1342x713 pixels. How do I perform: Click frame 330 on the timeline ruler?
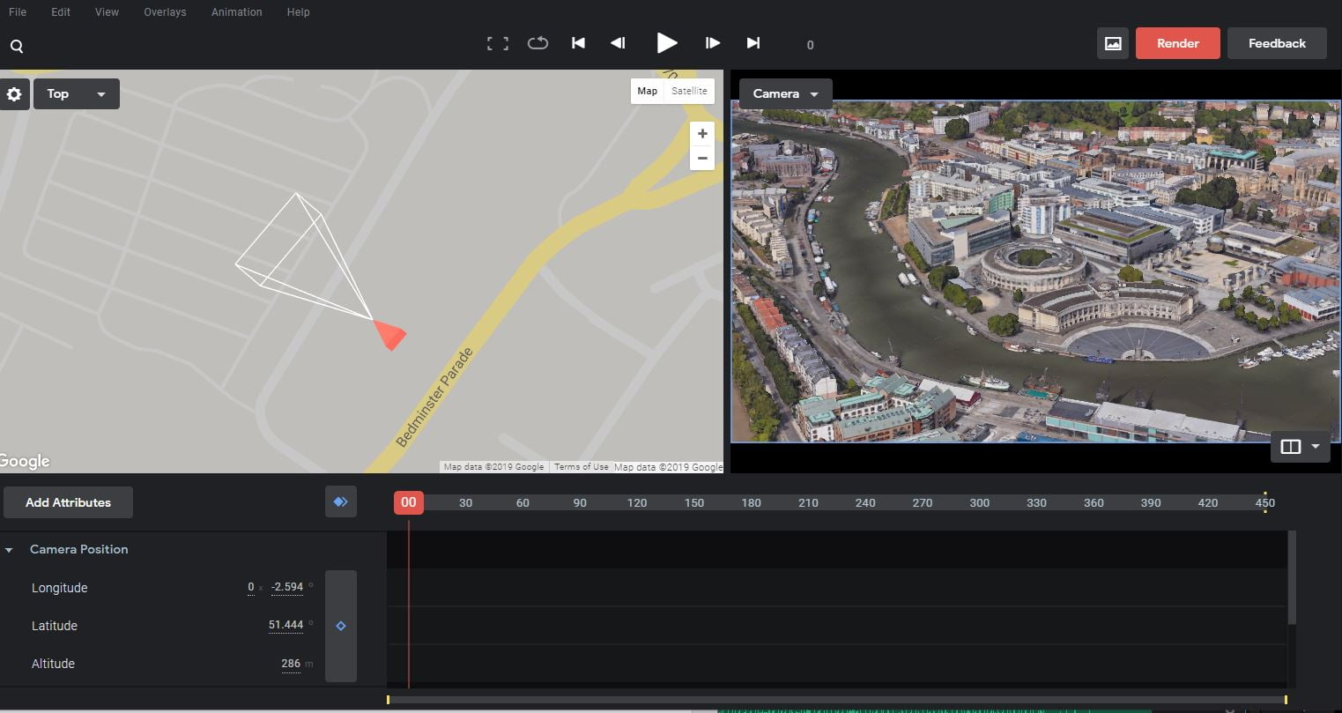click(x=1036, y=503)
